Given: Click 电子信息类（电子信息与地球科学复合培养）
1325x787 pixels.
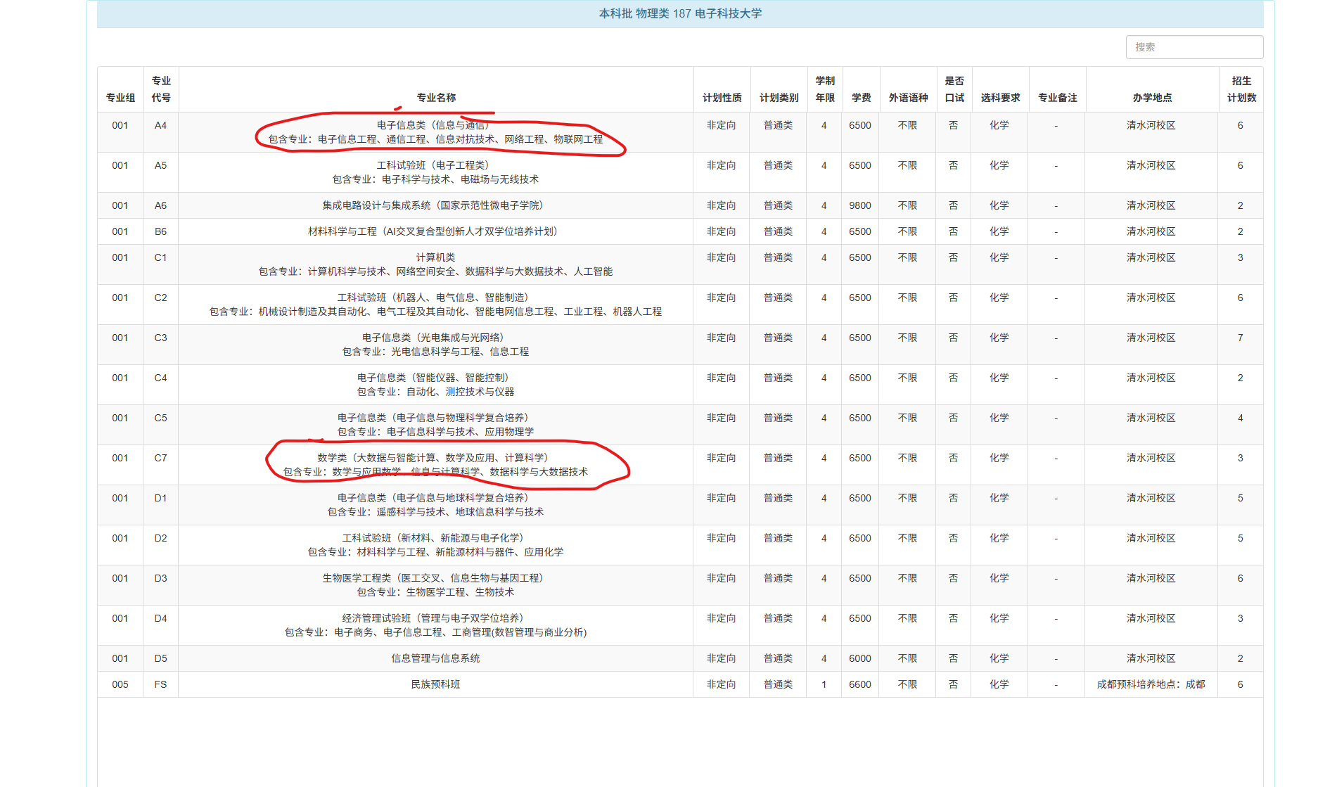Looking at the screenshot, I should [435, 498].
